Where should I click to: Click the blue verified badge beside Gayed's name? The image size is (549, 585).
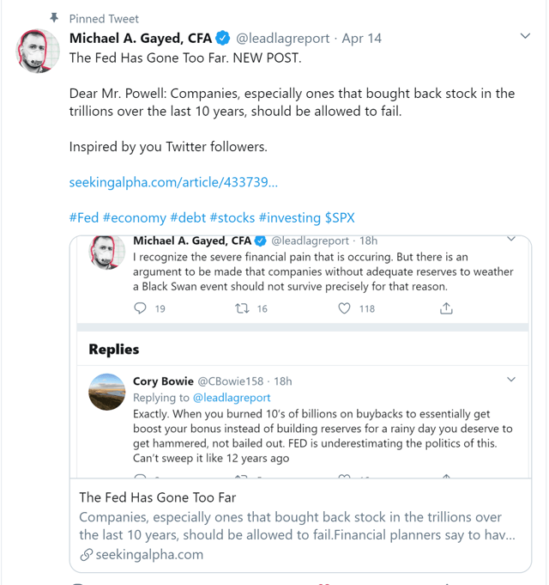click(x=222, y=38)
